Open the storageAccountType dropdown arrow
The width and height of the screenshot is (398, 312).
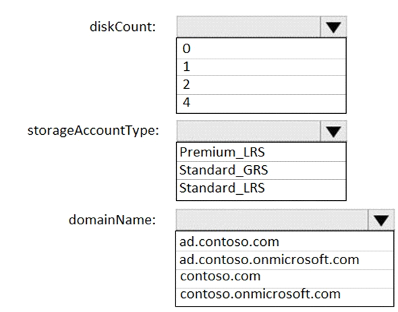pos(333,131)
